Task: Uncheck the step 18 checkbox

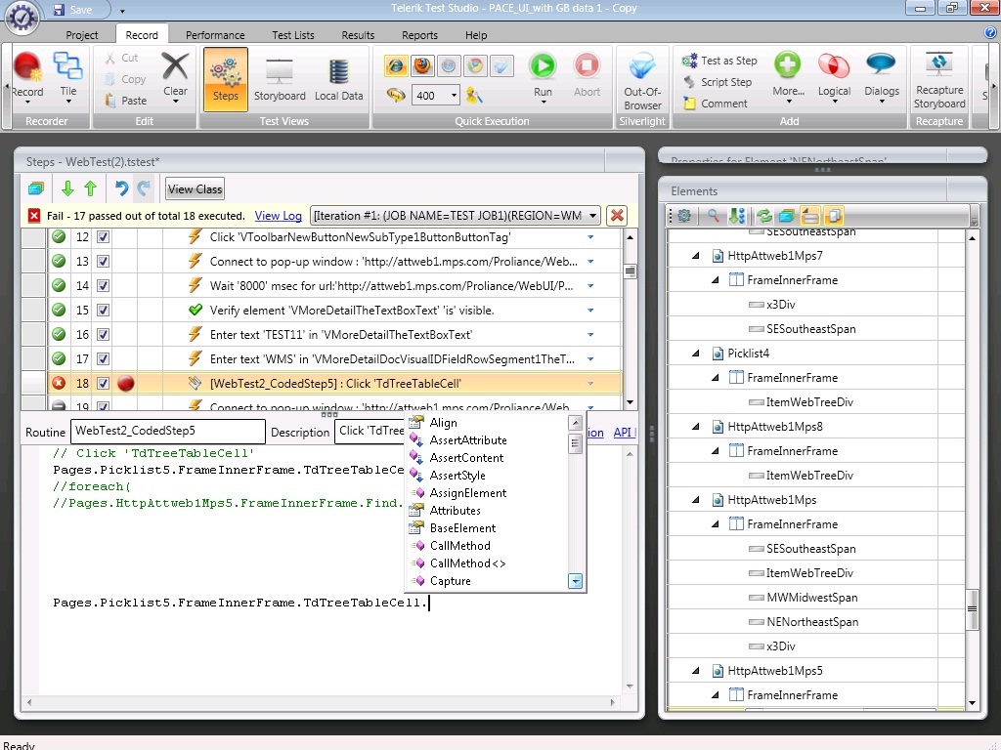Action: pos(104,384)
